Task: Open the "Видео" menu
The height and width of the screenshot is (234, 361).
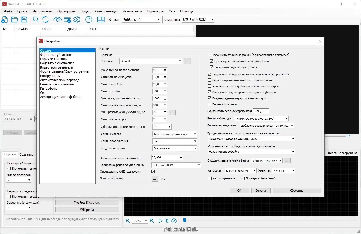Action: [x=86, y=11]
